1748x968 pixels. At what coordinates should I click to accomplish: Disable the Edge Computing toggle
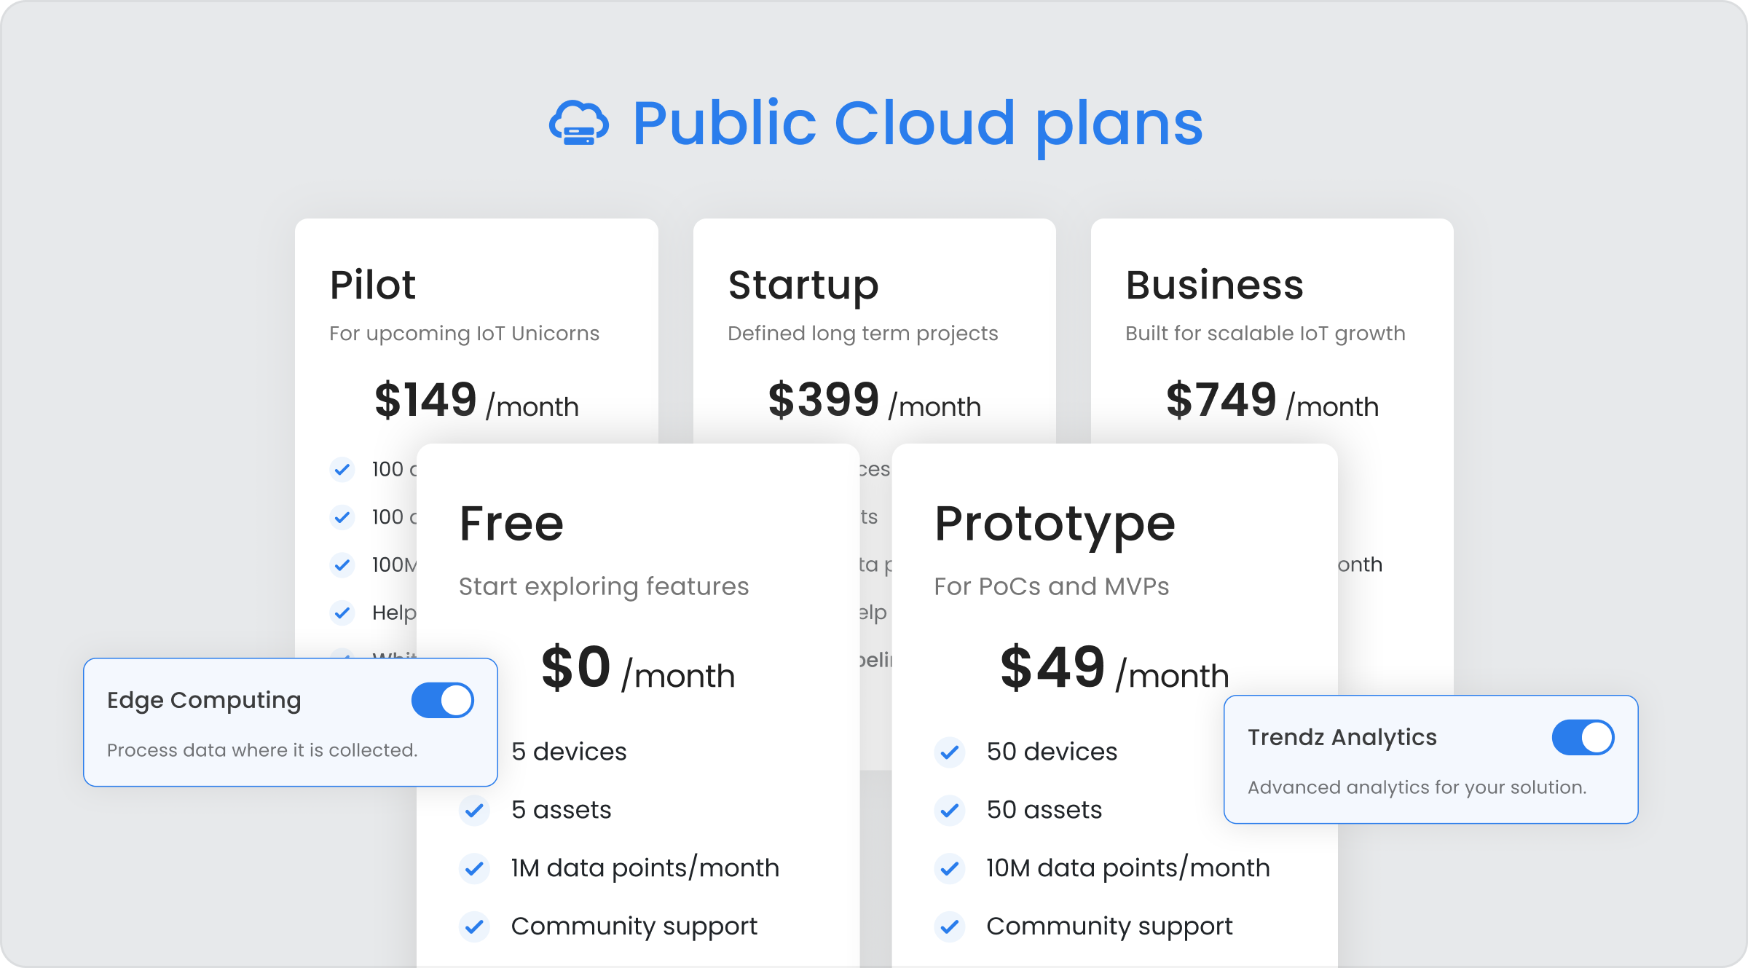tap(443, 700)
